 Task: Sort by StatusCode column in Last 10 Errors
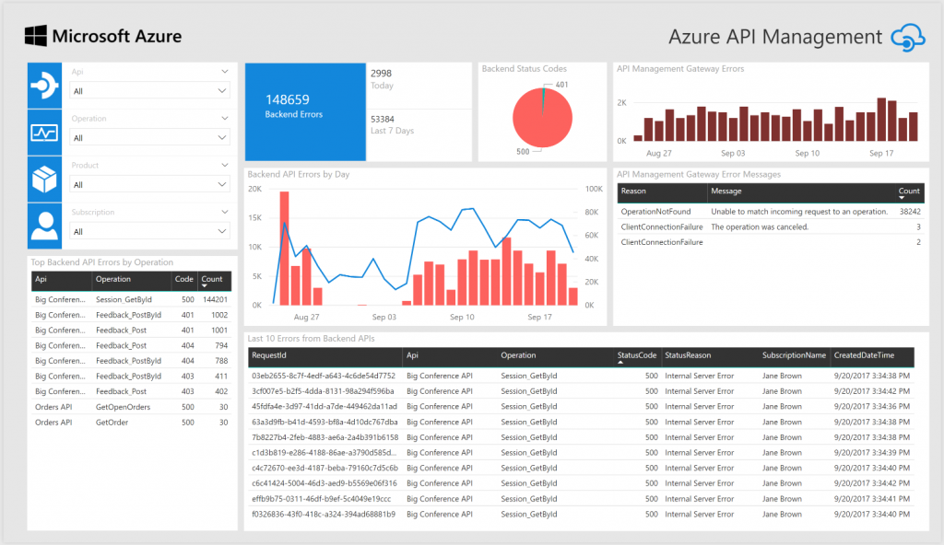click(636, 355)
